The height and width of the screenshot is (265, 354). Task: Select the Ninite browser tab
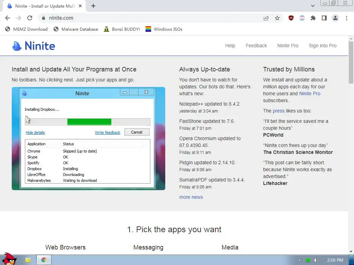coord(44,6)
